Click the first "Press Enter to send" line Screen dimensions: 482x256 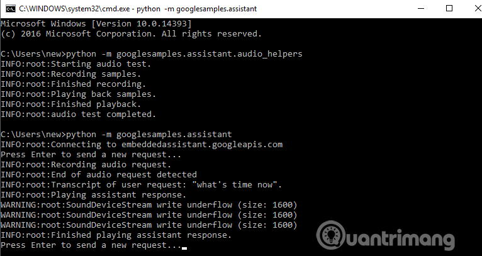(x=90, y=155)
